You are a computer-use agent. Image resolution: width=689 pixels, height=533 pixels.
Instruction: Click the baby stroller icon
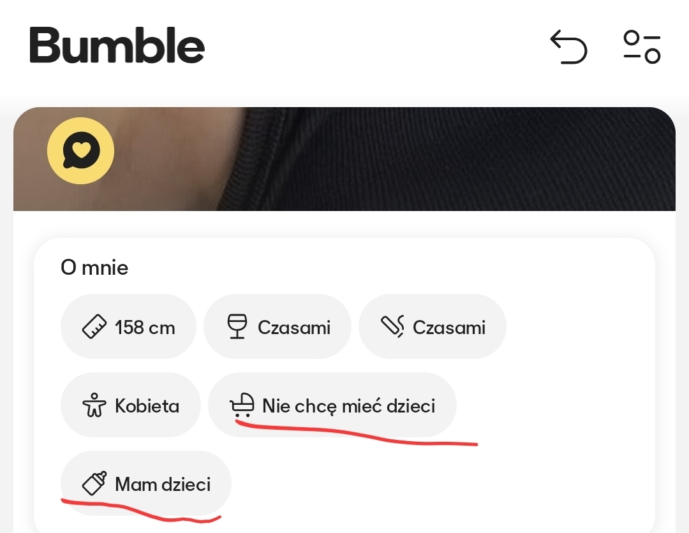[242, 405]
